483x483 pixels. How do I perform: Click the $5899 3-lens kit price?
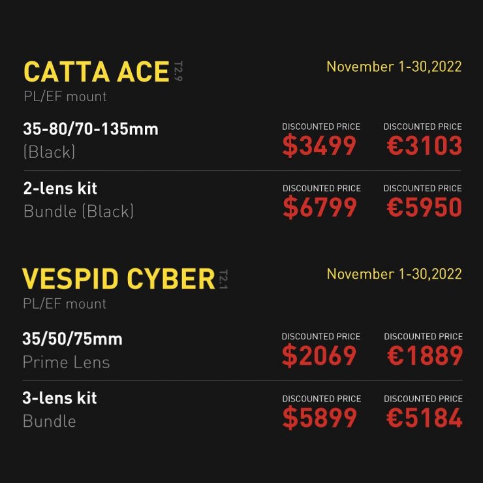tap(320, 418)
